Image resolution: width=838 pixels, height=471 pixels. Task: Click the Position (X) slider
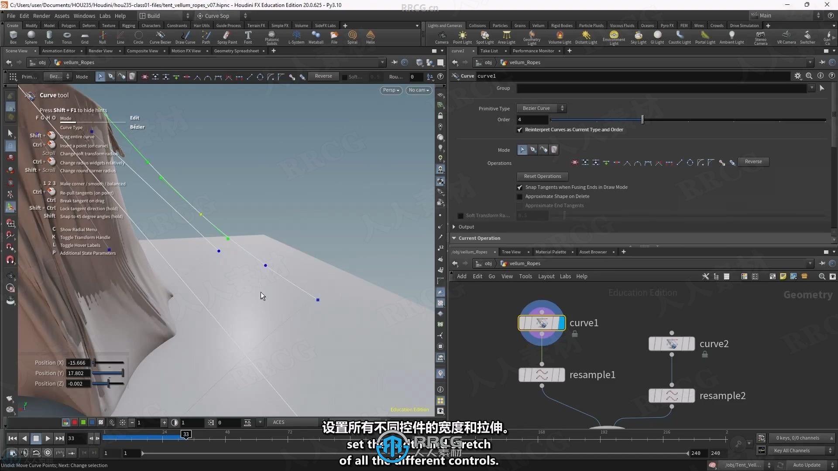click(109, 363)
